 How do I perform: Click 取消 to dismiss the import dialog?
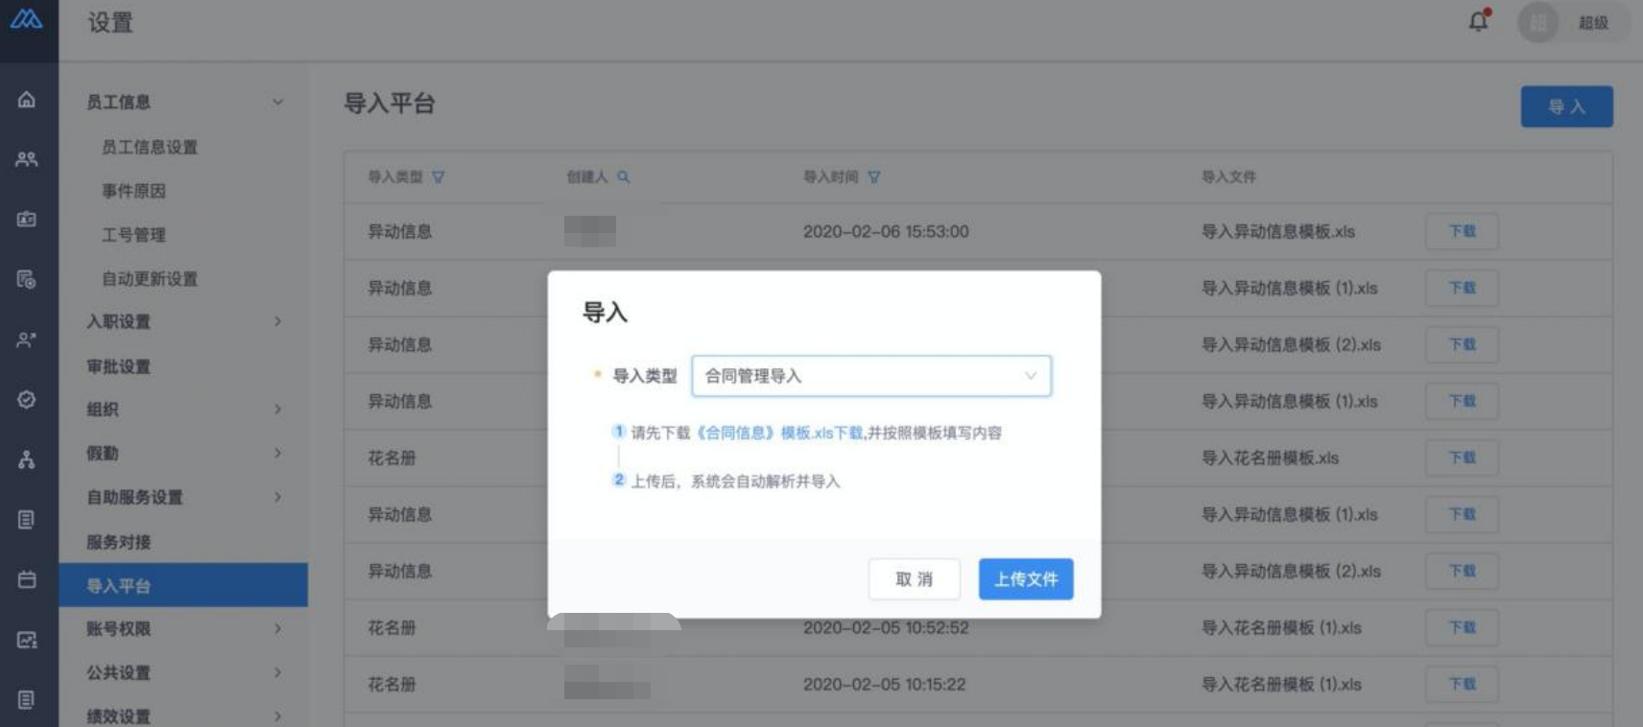coord(914,579)
